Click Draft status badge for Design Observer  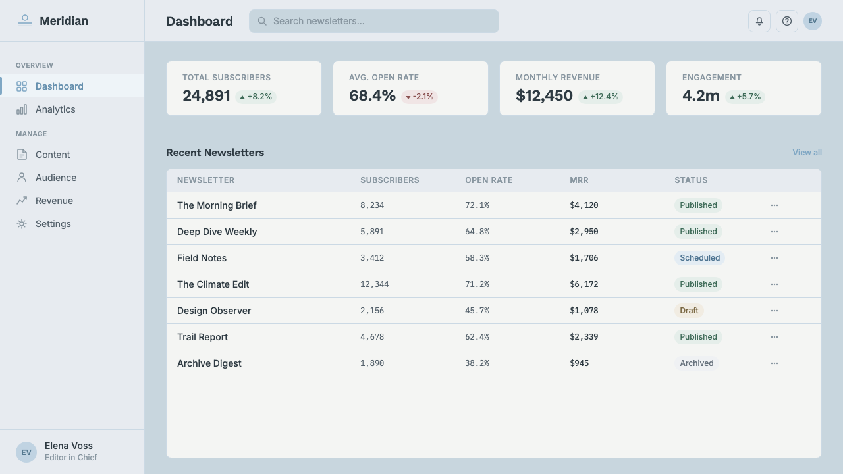tap(689, 311)
